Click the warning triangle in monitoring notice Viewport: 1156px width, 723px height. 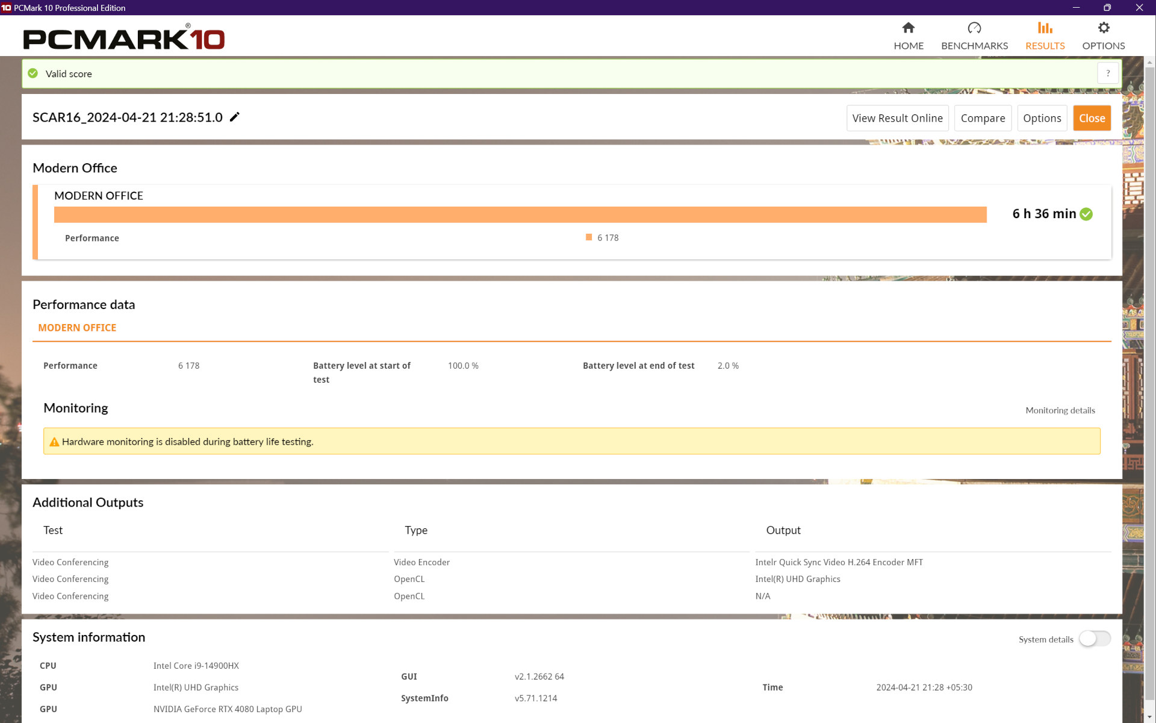coord(54,442)
